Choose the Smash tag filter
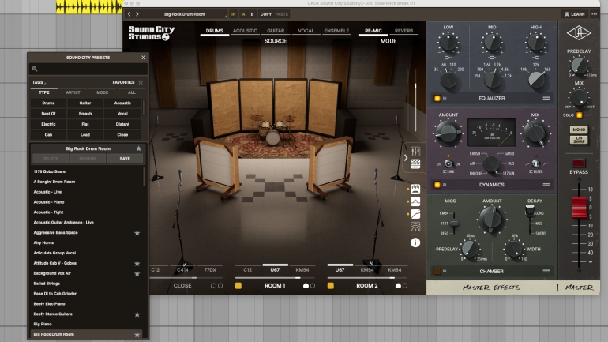The width and height of the screenshot is (608, 342). pyautogui.click(x=85, y=114)
